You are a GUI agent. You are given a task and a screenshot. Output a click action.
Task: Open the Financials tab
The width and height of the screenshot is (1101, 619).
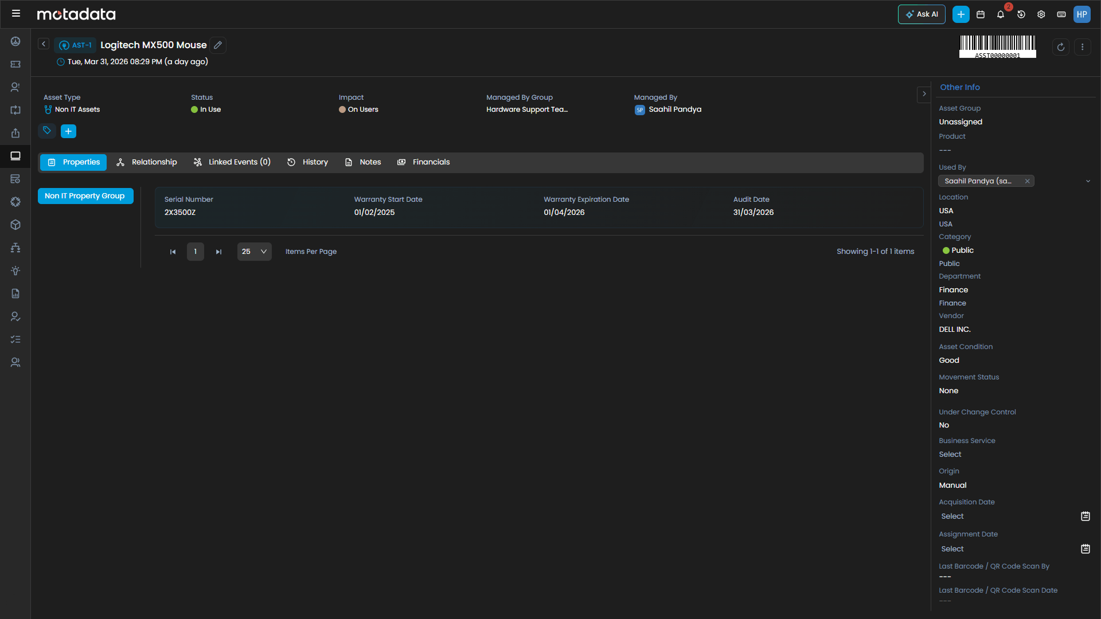(423, 162)
